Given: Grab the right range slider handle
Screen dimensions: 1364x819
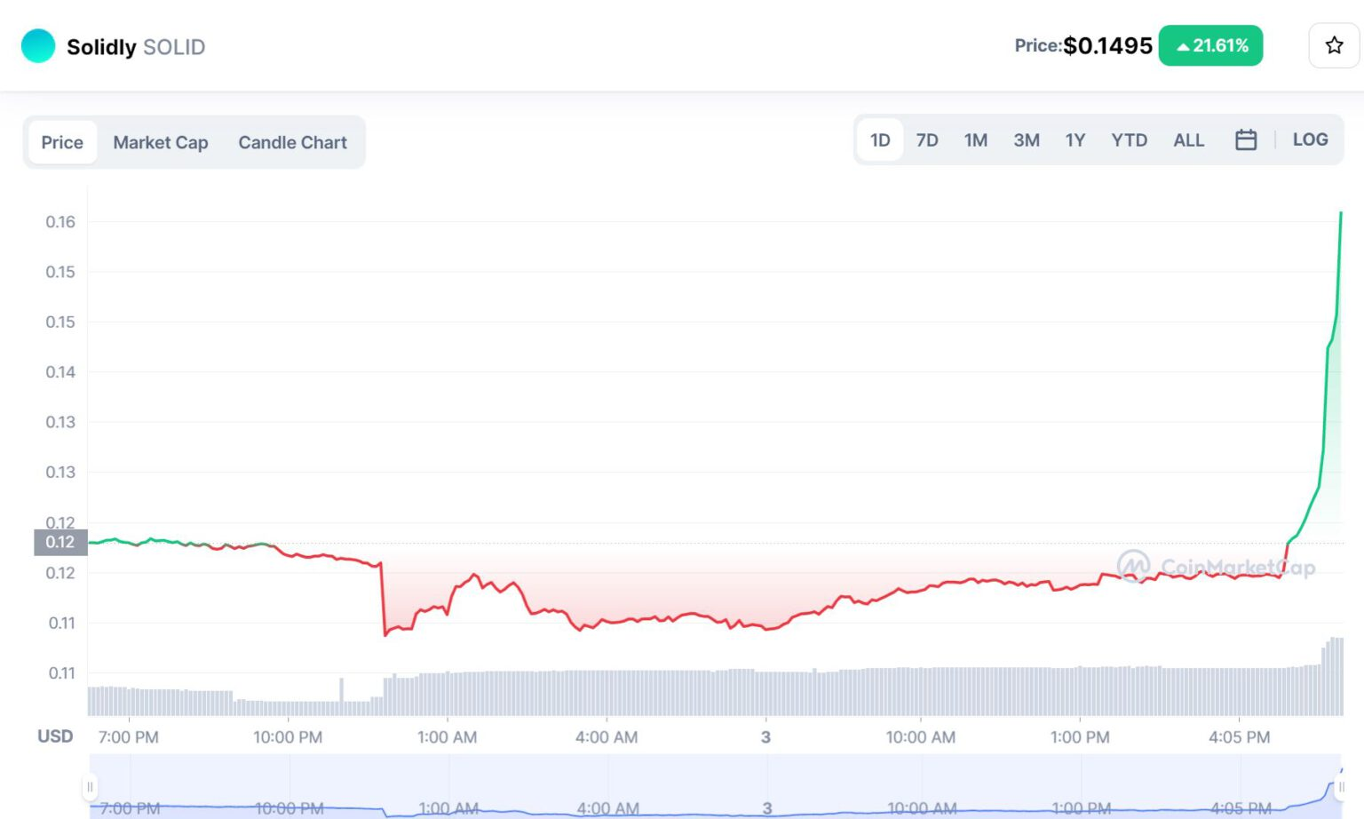Looking at the screenshot, I should pos(1341,787).
